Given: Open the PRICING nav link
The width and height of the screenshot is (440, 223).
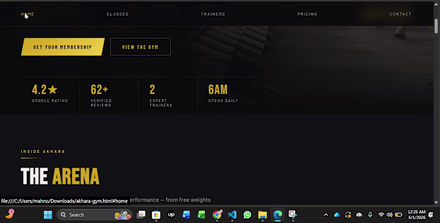Looking at the screenshot, I should click(307, 14).
